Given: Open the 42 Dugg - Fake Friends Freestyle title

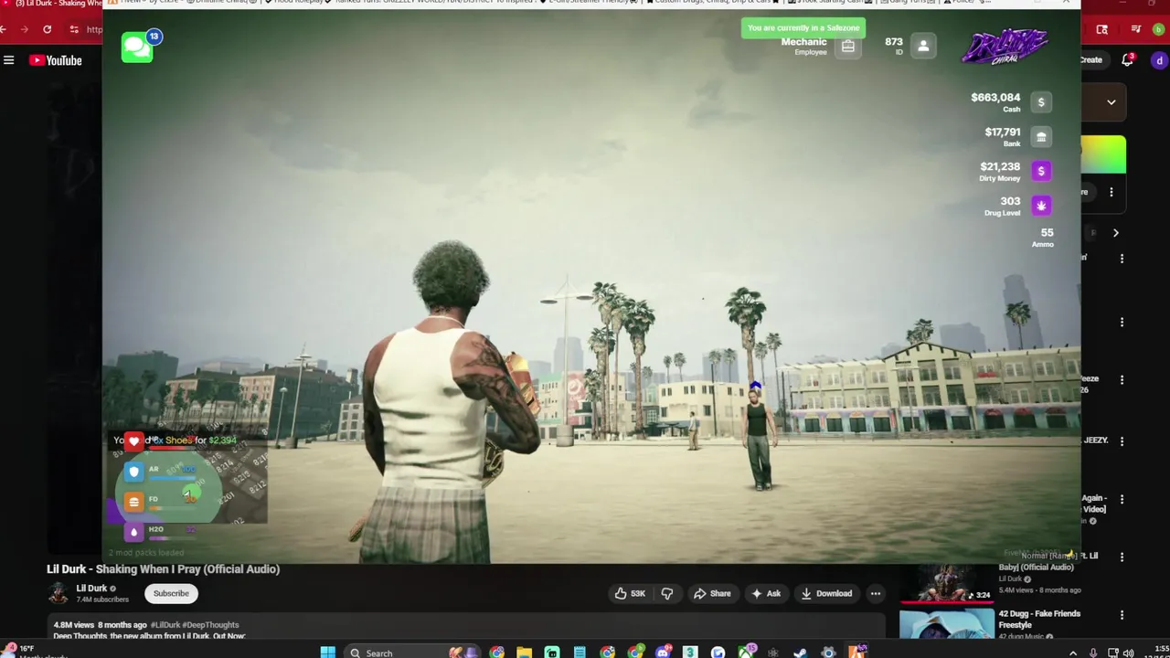Looking at the screenshot, I should coord(1039,620).
